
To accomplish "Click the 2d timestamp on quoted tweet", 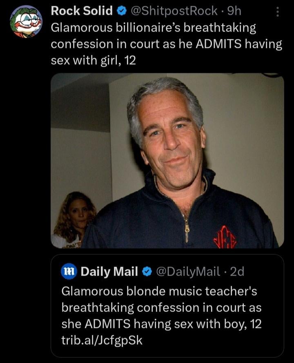I will click(237, 271).
